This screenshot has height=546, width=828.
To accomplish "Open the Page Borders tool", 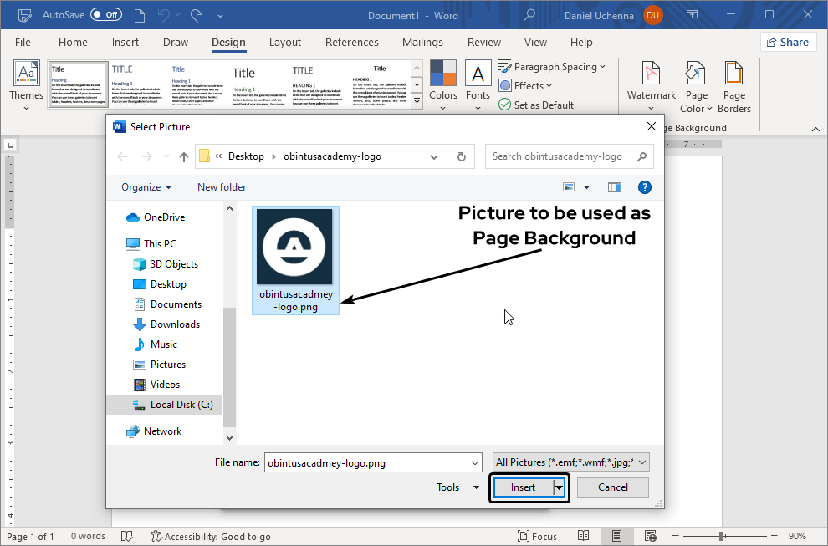I will 733,76.
